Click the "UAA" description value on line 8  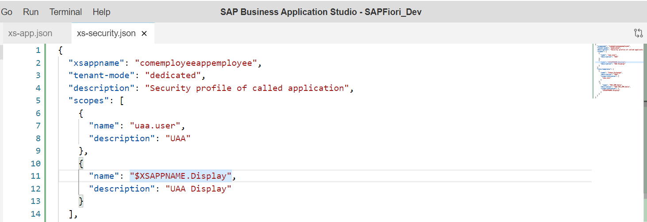(178, 139)
